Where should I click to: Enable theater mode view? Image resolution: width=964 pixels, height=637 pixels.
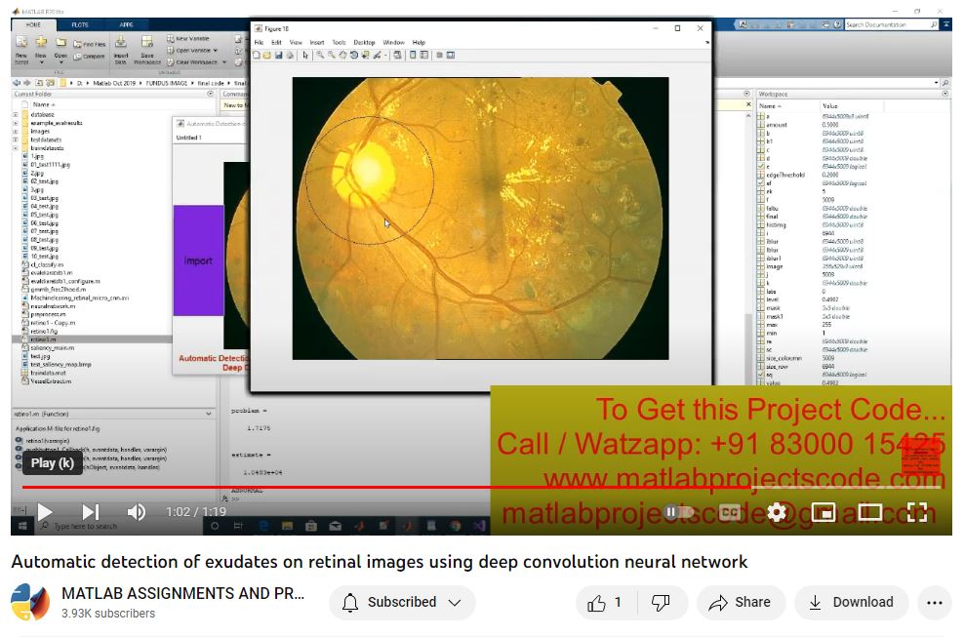tap(870, 511)
